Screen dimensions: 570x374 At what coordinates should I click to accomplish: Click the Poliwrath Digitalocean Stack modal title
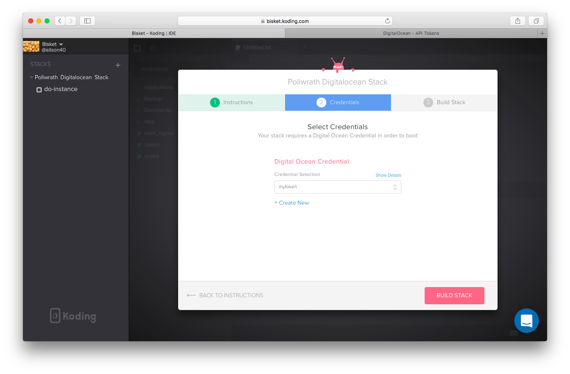pyautogui.click(x=338, y=82)
